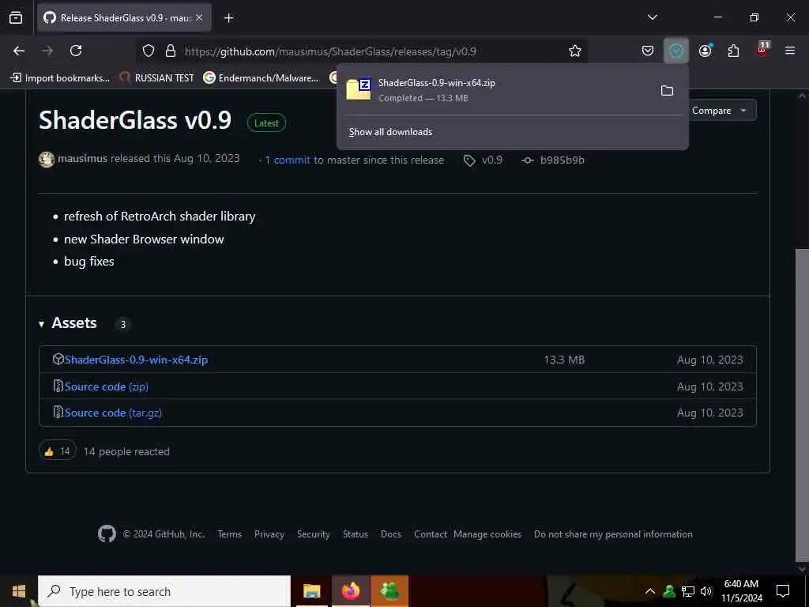This screenshot has height=607, width=809.
Task: Click the green user tray icon
Action: pyautogui.click(x=669, y=591)
